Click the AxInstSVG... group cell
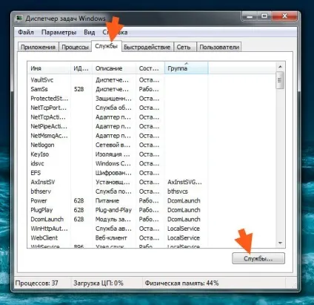The image size is (314, 305). coord(184,182)
